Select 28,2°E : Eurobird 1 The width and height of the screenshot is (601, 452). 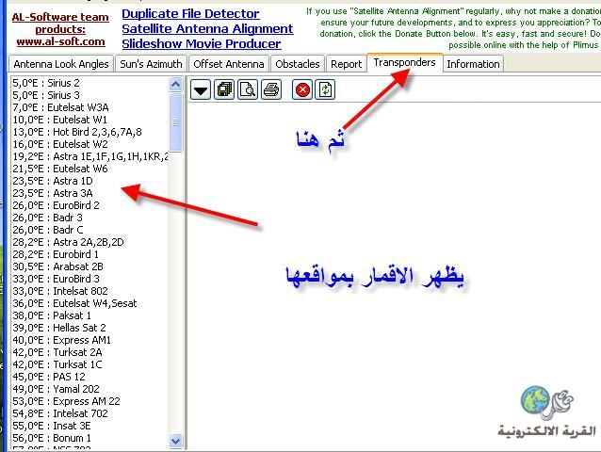(56, 254)
